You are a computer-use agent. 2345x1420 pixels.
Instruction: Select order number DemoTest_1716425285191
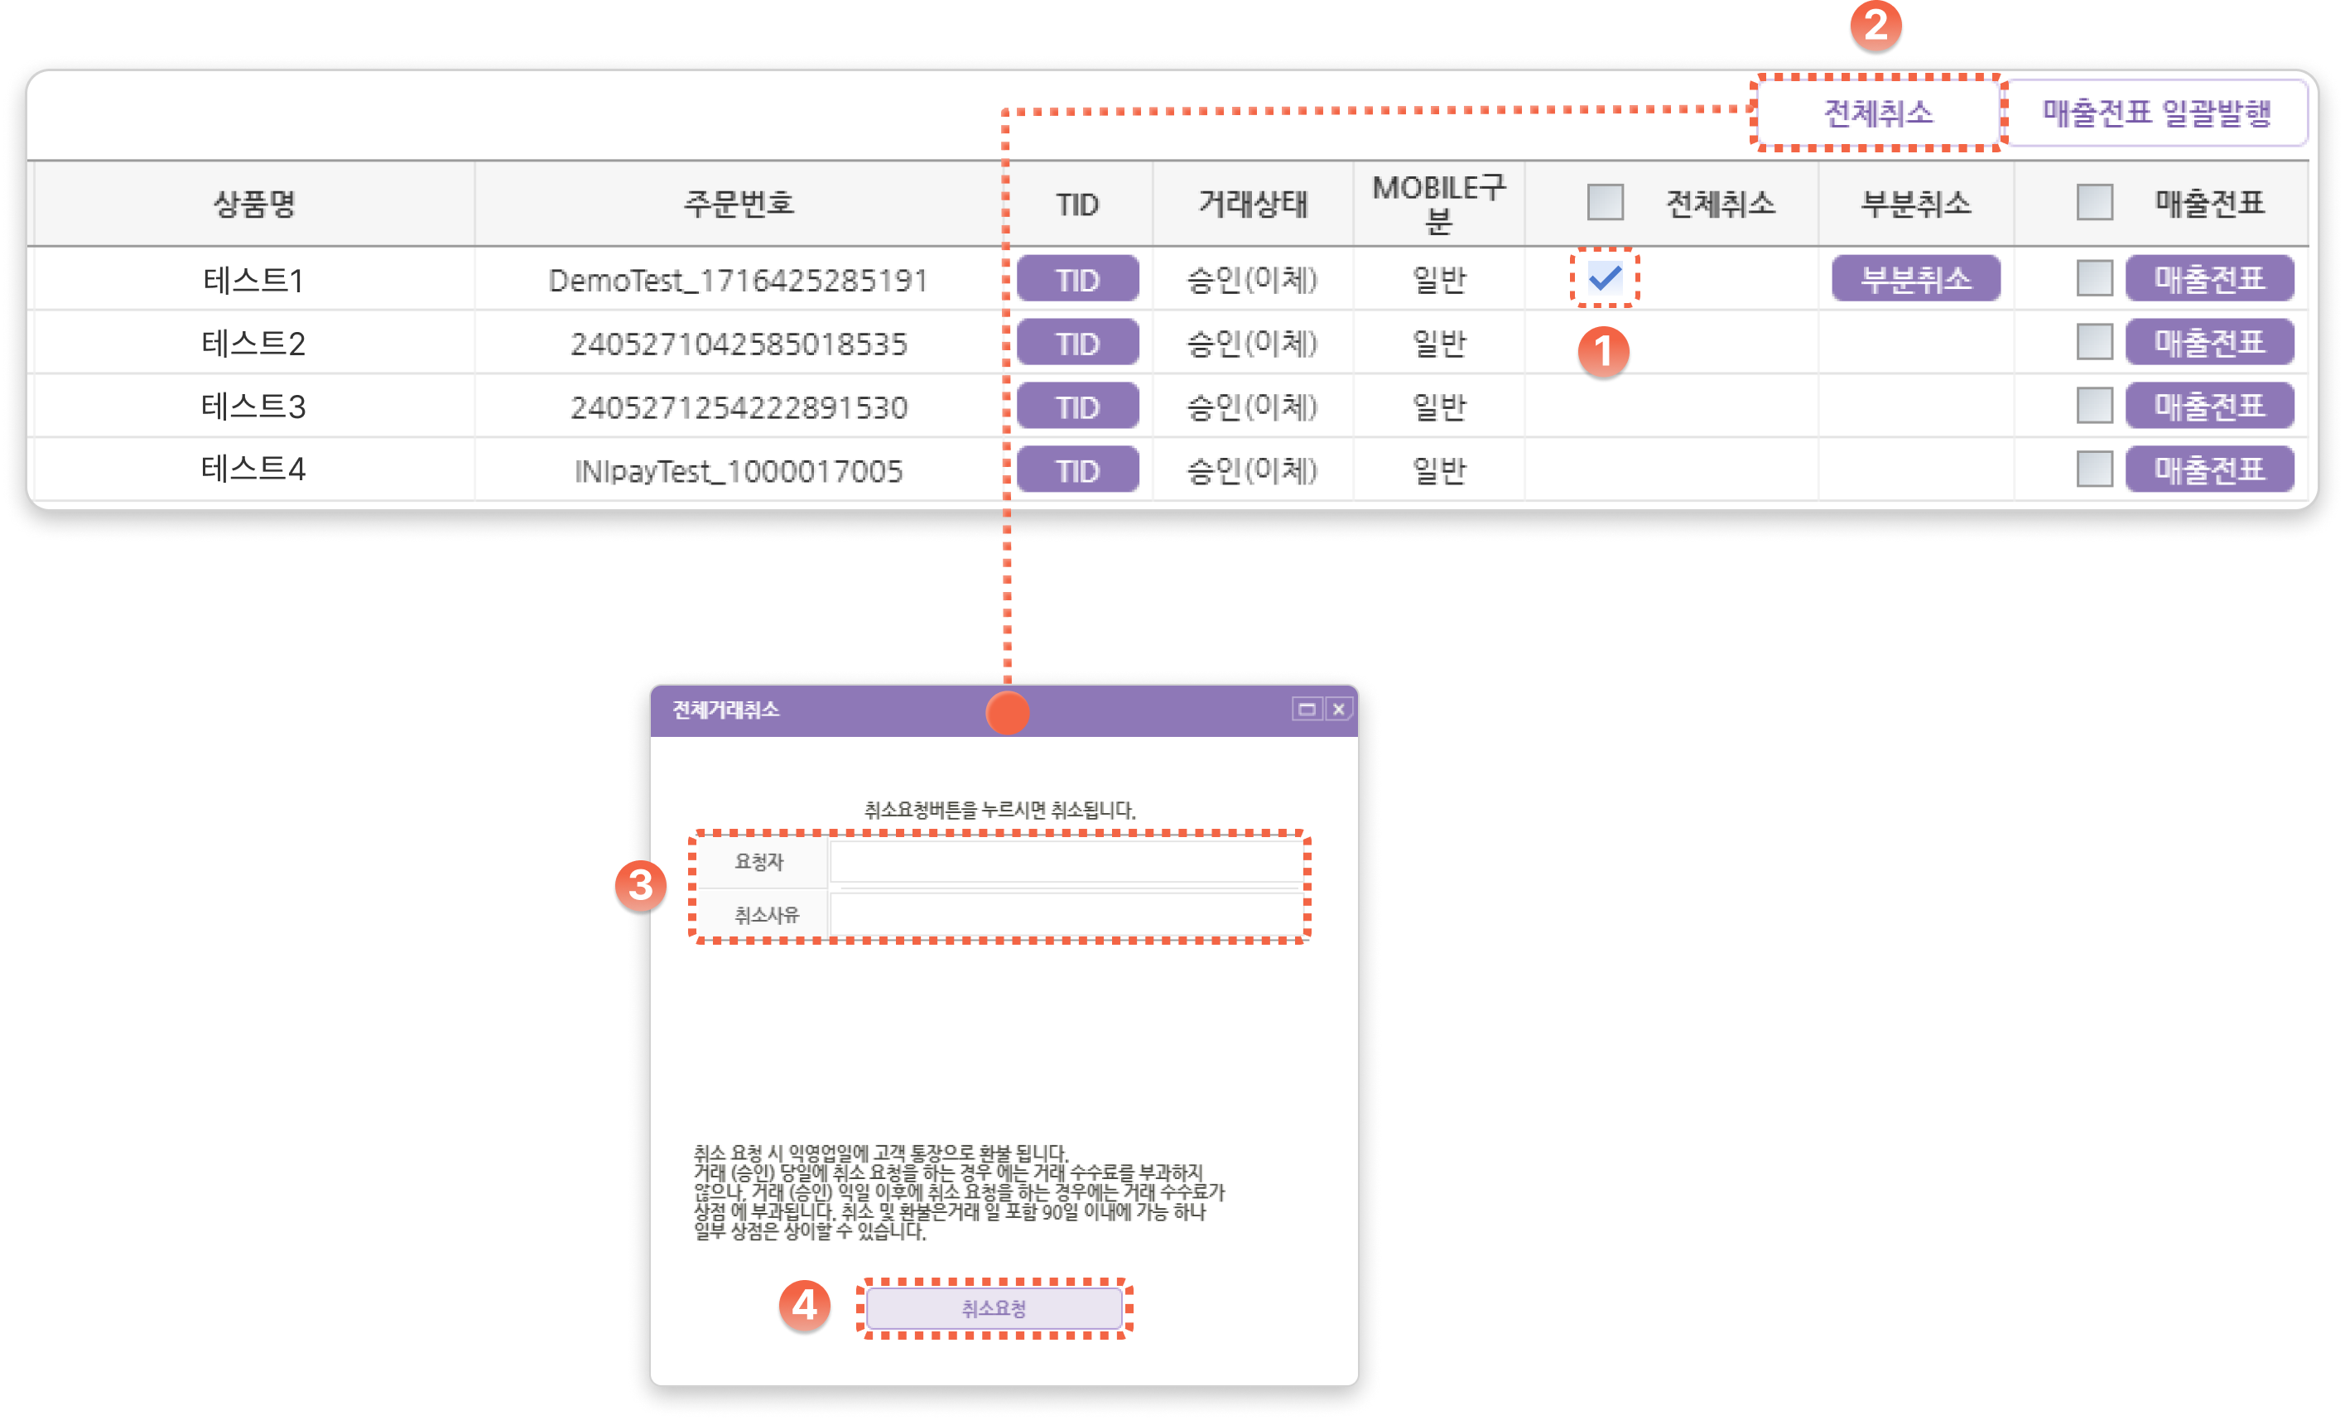739,280
